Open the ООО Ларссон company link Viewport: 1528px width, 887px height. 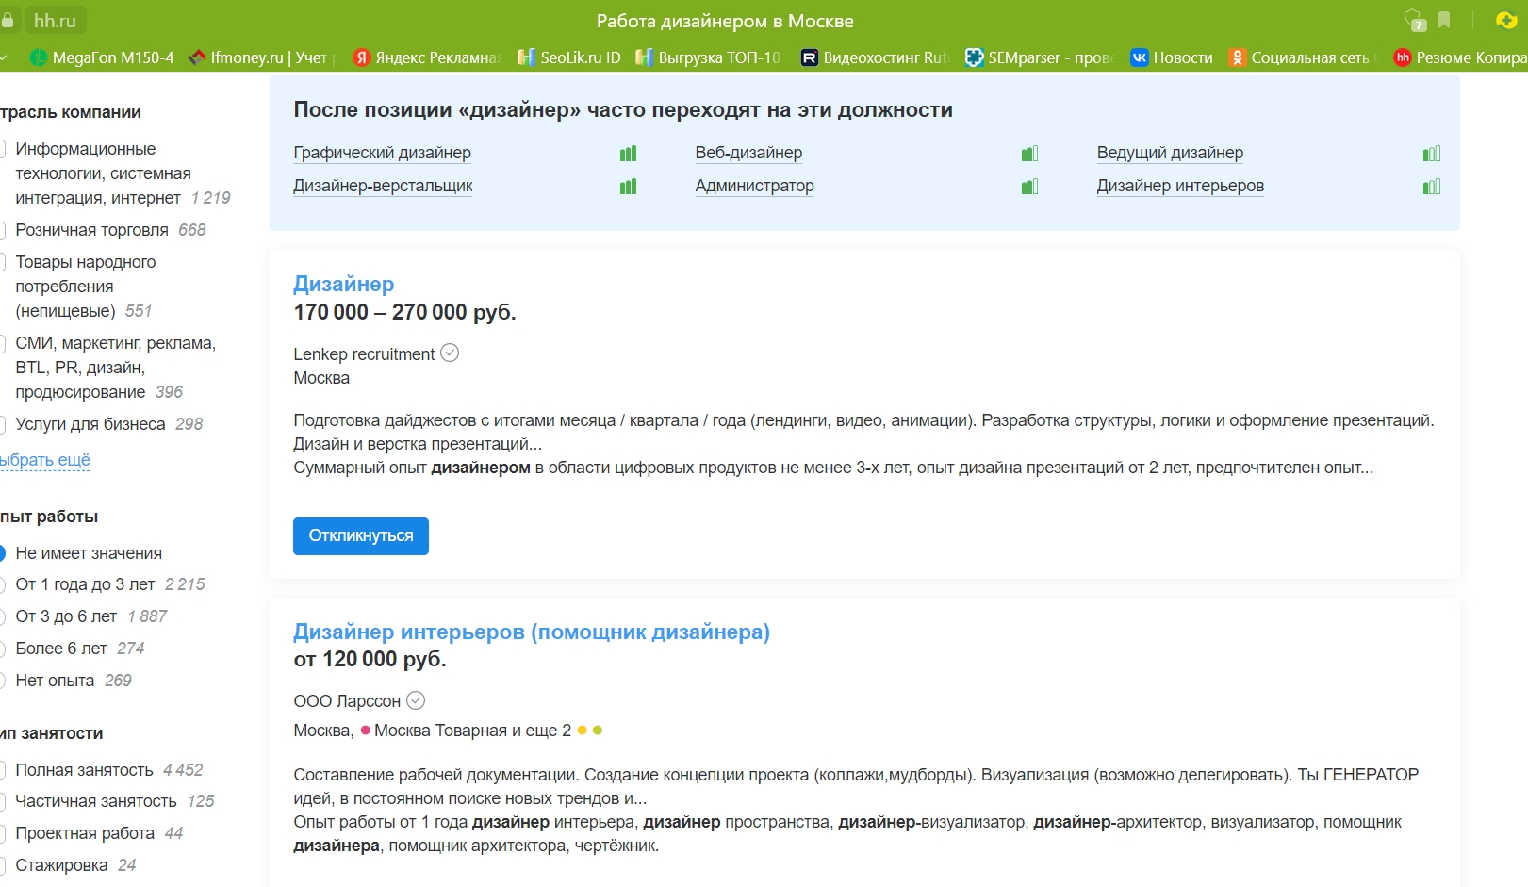pos(347,701)
